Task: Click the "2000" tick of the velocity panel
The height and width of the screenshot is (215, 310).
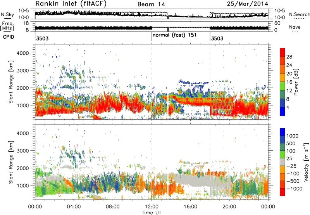Action: (x=22, y=168)
